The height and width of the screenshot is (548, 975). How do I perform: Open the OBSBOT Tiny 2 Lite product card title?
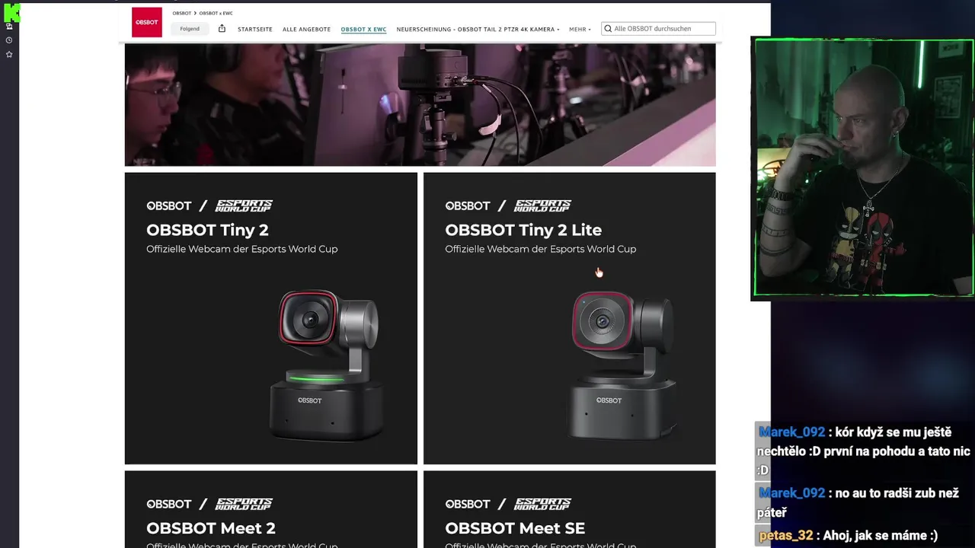pyautogui.click(x=523, y=230)
